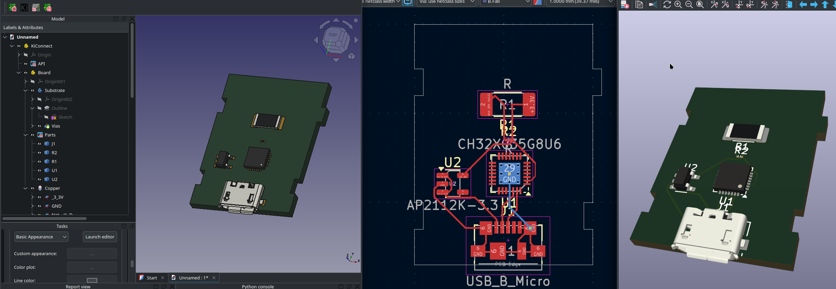
Task: Move board left with blue arrow
Action: click(x=803, y=5)
